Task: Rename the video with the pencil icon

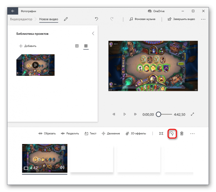Action: point(66,19)
